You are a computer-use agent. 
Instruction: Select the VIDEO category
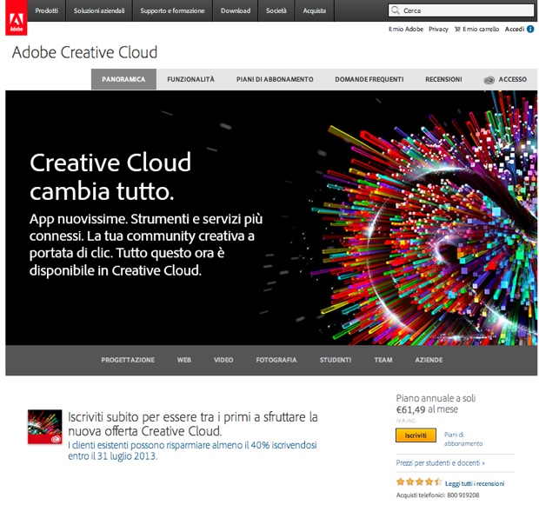pos(223,360)
